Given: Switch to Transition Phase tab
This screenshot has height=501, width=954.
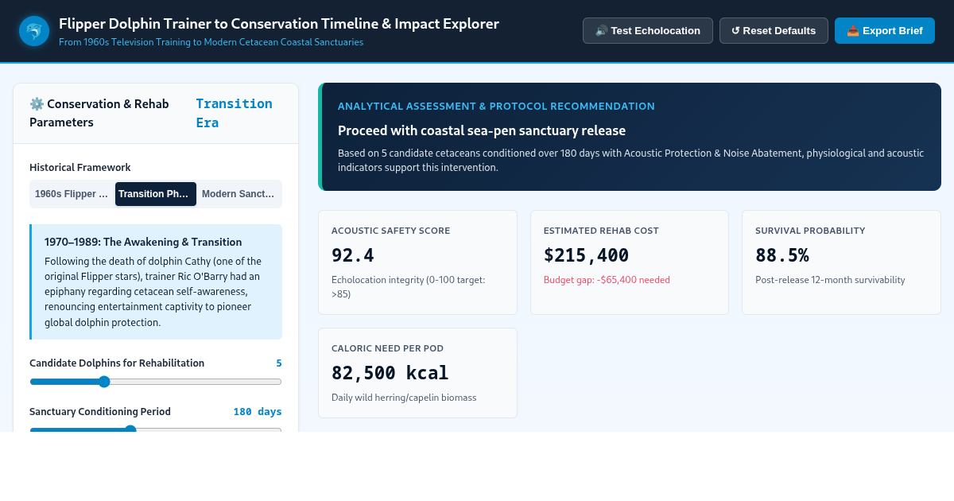Looking at the screenshot, I should coord(156,194).
